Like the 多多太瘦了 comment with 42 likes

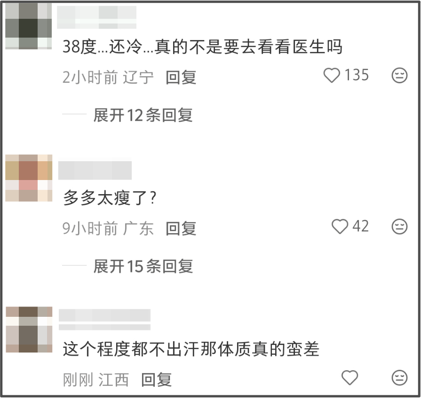[340, 227]
